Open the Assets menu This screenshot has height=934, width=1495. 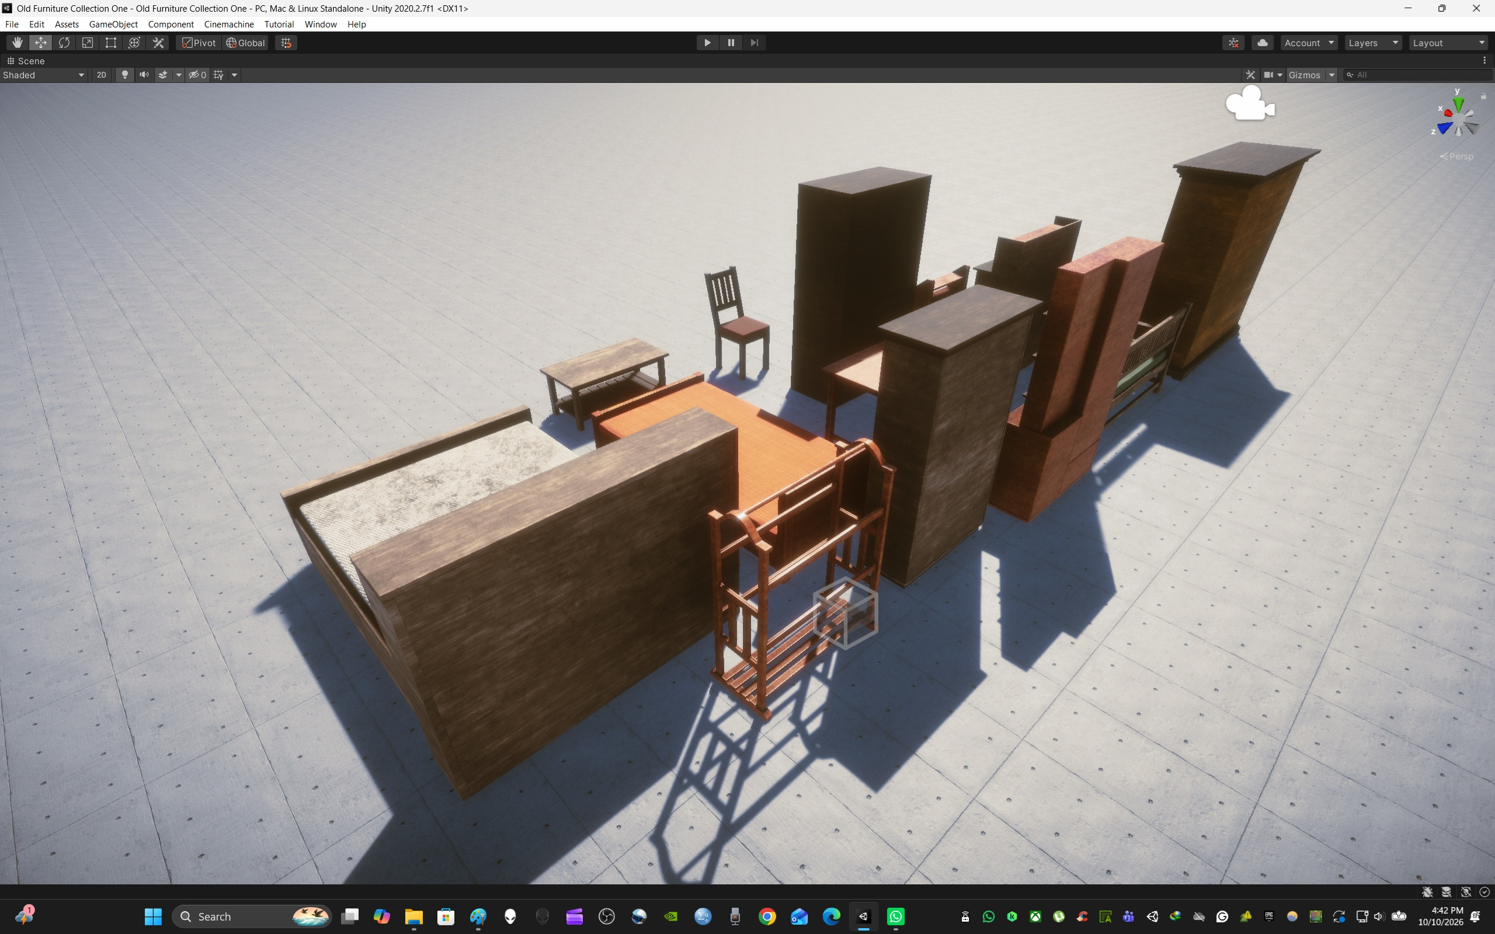click(67, 24)
